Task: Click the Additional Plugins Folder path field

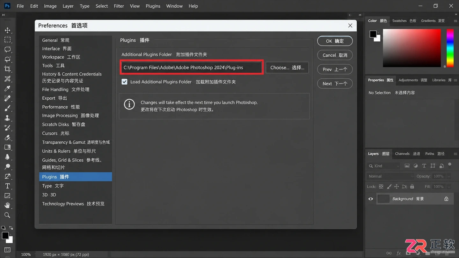Action: coord(192,68)
